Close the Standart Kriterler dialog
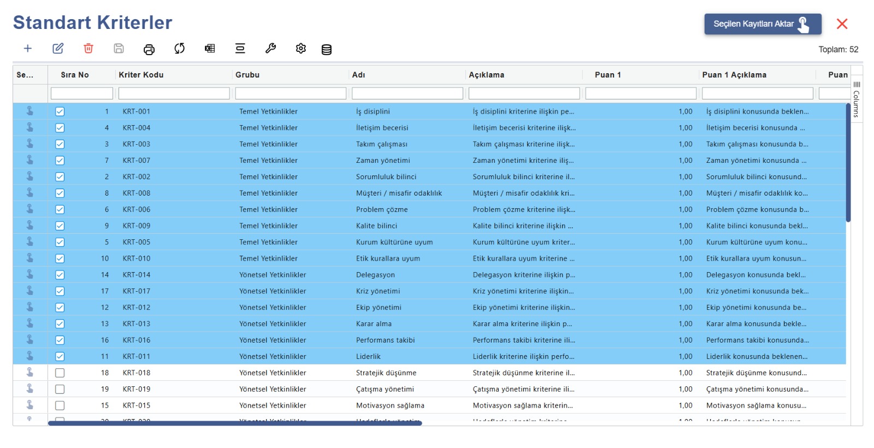The width and height of the screenshot is (874, 448). (842, 24)
